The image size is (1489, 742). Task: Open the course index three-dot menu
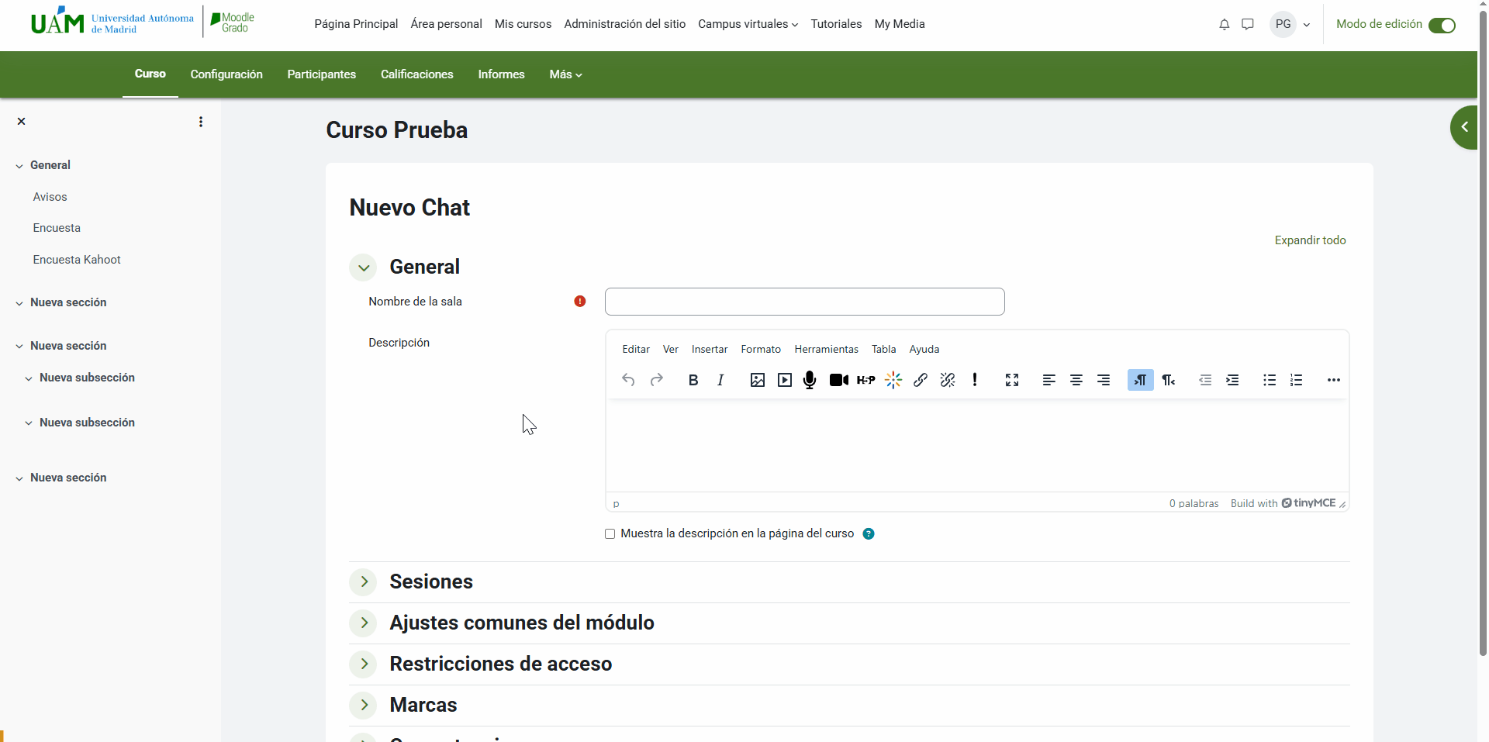pos(201,122)
